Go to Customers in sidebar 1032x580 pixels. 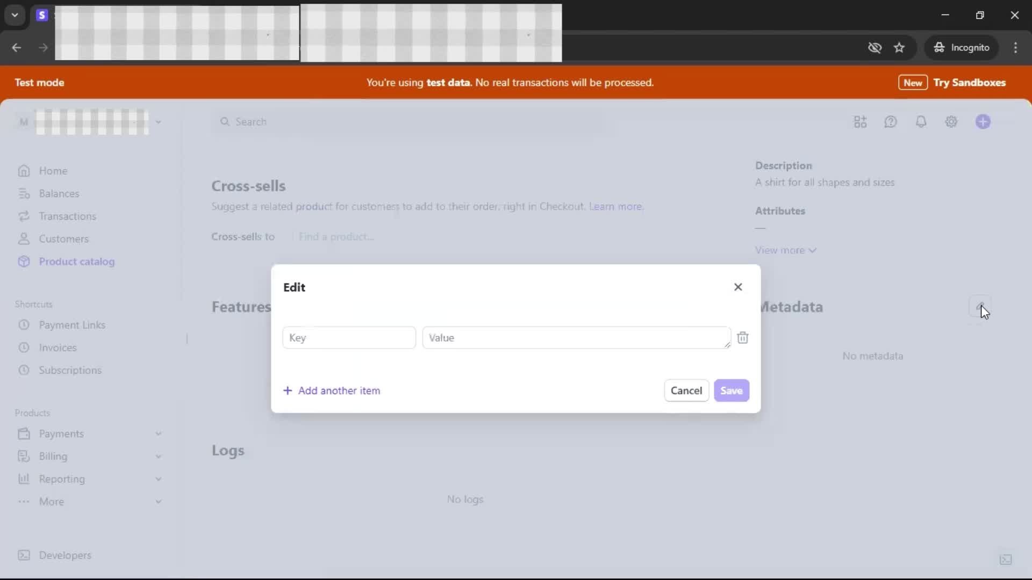click(x=63, y=239)
